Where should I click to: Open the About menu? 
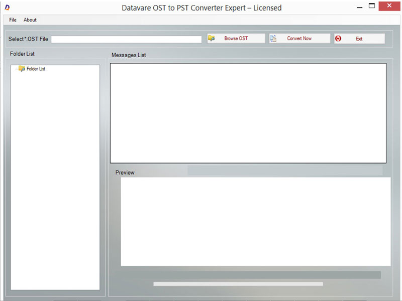point(30,20)
